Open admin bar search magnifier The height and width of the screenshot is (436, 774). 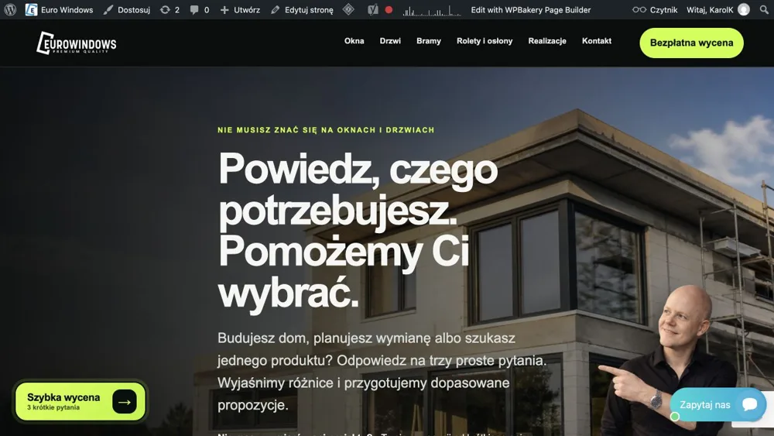(x=764, y=9)
